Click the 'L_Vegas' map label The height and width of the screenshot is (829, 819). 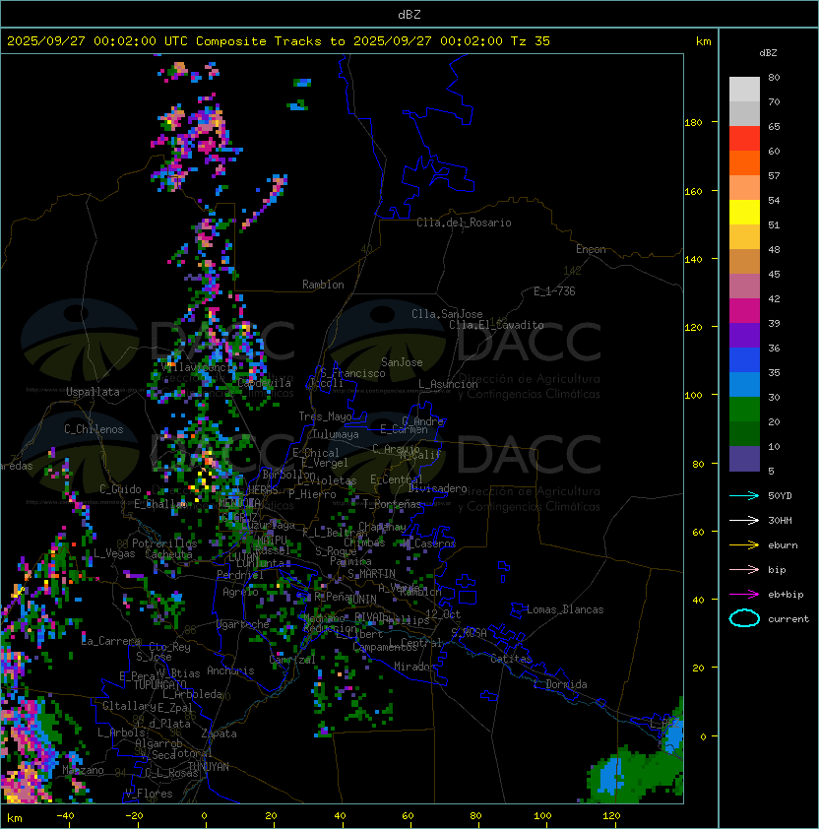[x=114, y=553]
